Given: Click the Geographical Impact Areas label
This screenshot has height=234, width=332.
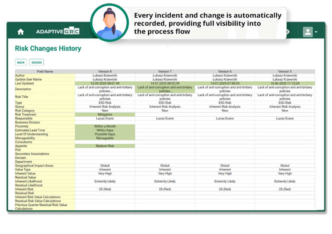Looking at the screenshot, I should 45,166.
